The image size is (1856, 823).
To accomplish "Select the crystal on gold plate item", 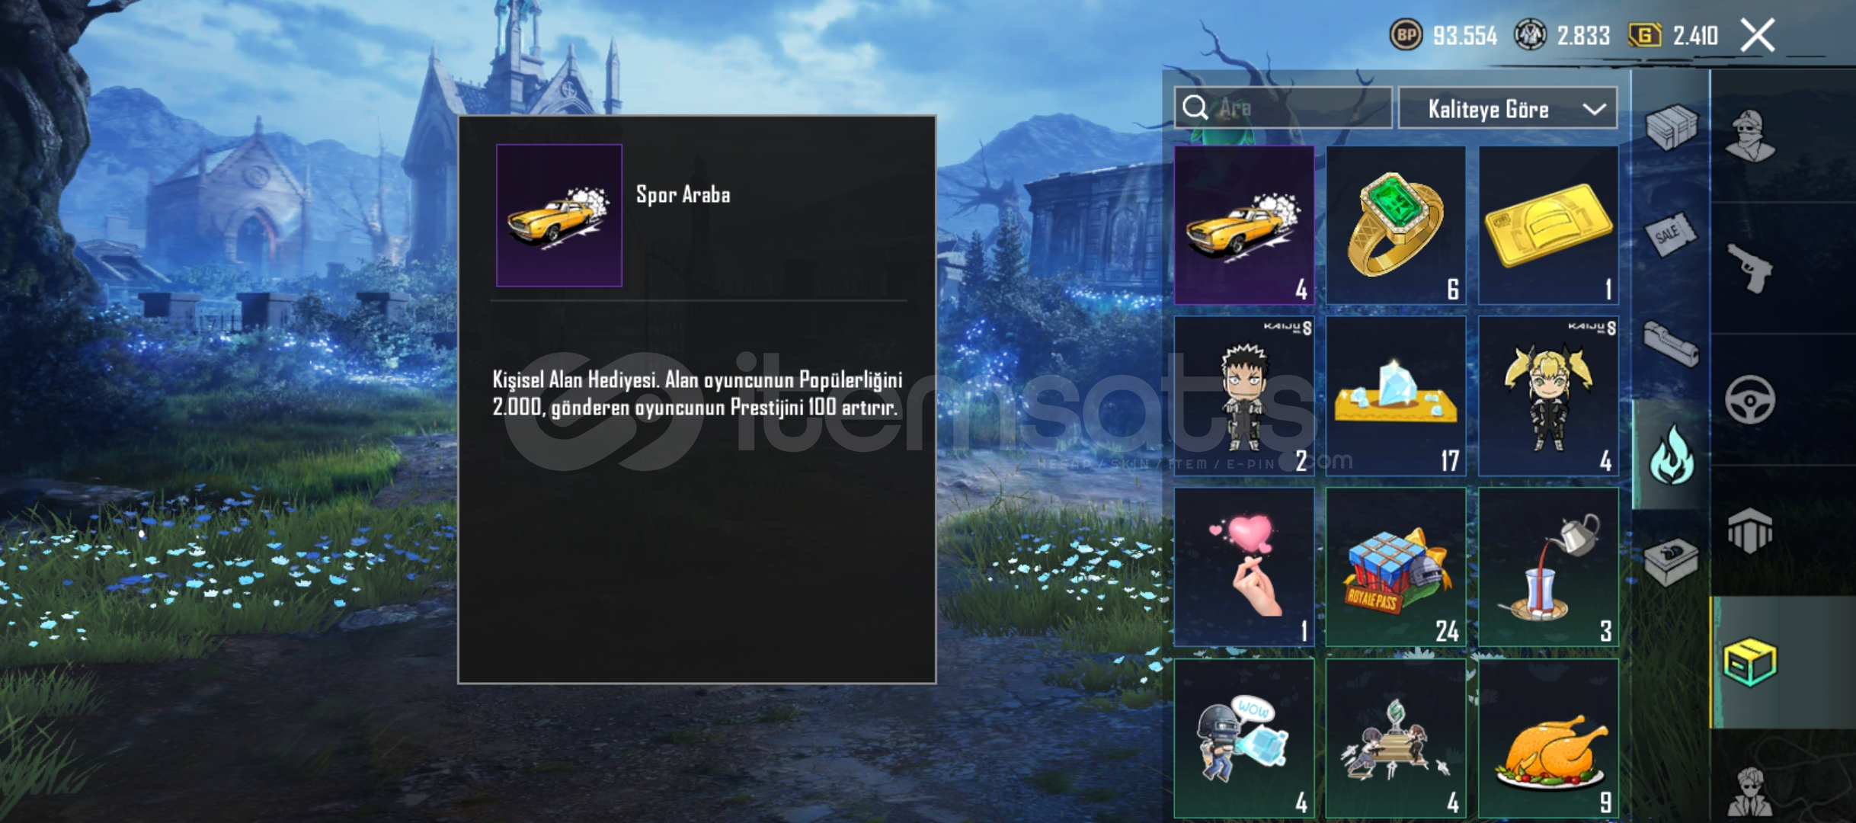I will pos(1396,396).
